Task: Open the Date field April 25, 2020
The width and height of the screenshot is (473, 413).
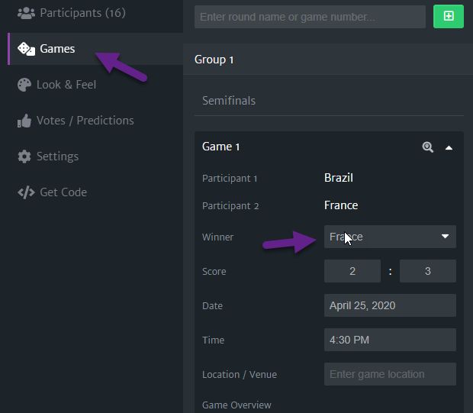Action: tap(390, 305)
